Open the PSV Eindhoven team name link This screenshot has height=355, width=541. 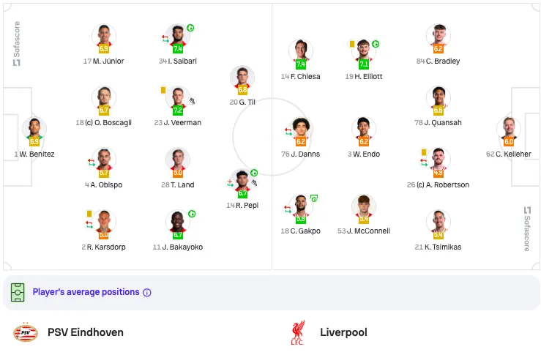tap(86, 332)
